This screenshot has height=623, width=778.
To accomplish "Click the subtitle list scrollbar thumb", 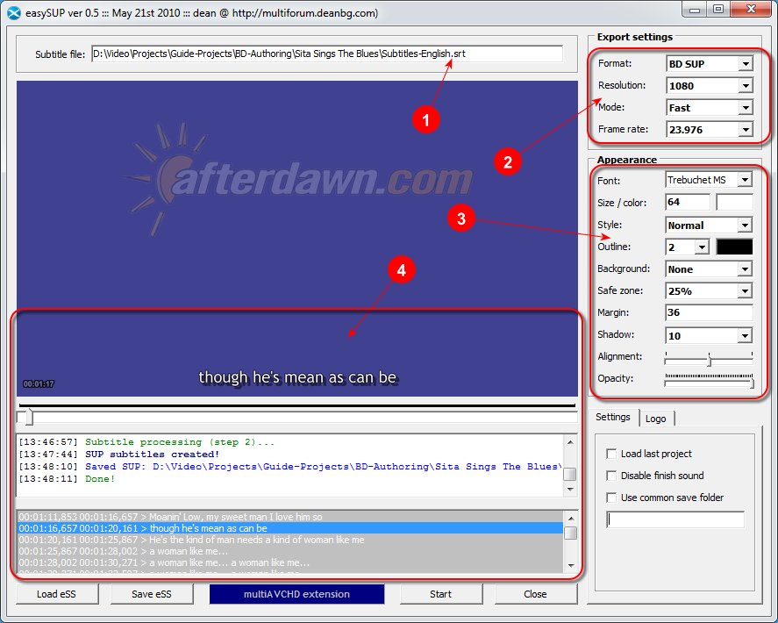I will [571, 533].
